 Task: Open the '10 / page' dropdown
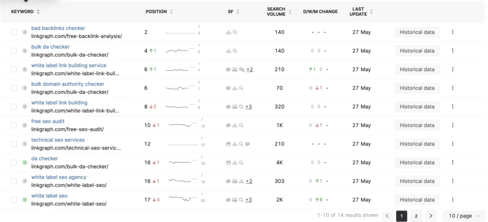(463, 216)
